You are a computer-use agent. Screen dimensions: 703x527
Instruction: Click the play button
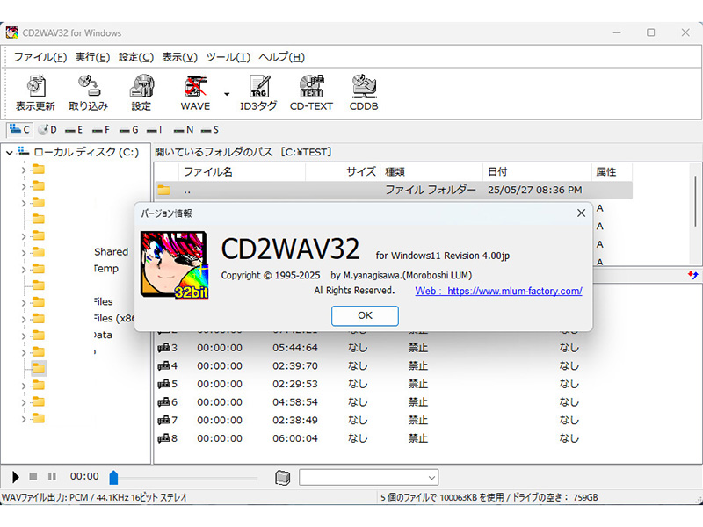pyautogui.click(x=16, y=477)
